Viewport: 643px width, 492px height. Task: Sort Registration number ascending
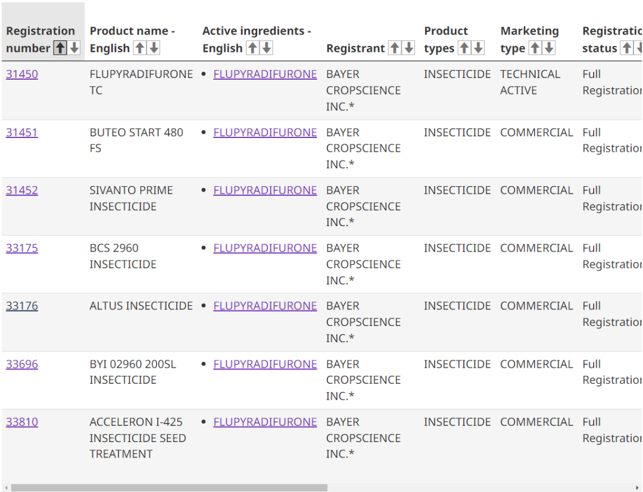pyautogui.click(x=60, y=48)
